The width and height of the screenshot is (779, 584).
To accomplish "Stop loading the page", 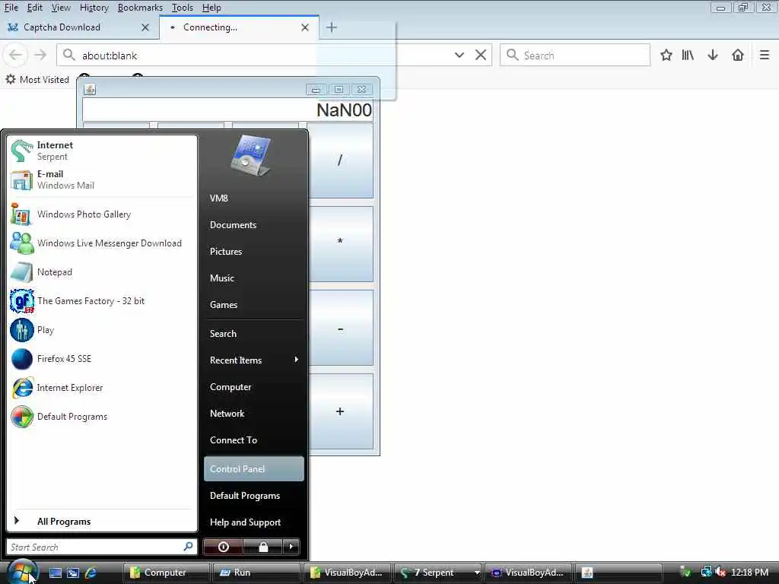I will click(x=481, y=55).
